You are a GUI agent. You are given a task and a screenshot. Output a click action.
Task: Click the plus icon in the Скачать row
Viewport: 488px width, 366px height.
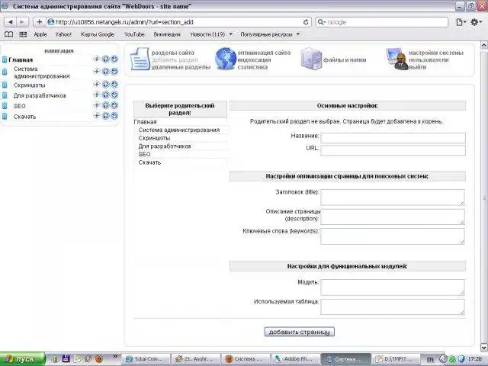[97, 116]
